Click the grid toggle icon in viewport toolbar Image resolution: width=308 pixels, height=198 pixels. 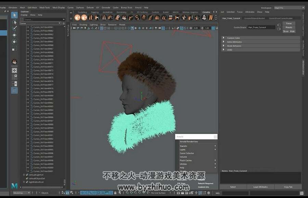coord(102,28)
